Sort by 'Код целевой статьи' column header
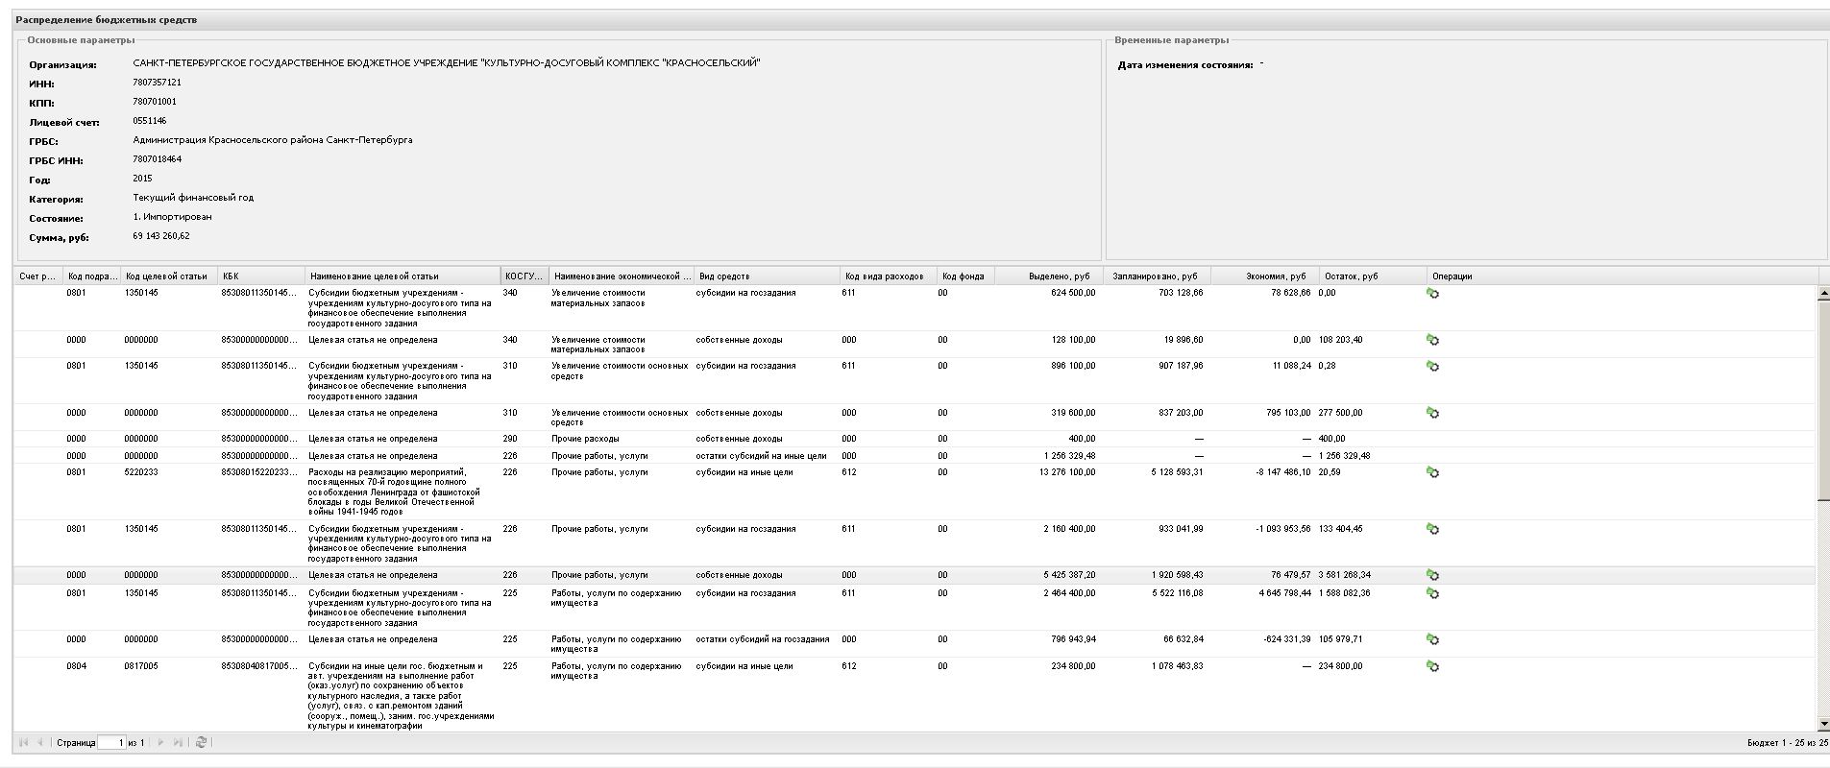The width and height of the screenshot is (1830, 768). pos(169,276)
